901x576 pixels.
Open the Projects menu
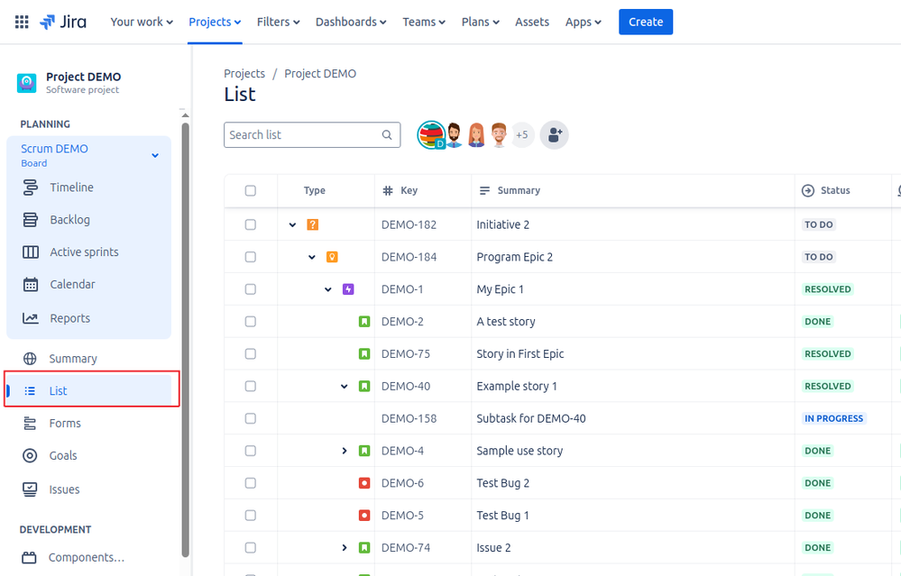[215, 22]
